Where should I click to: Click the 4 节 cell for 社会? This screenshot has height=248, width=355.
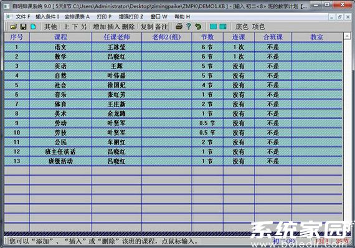(x=207, y=85)
